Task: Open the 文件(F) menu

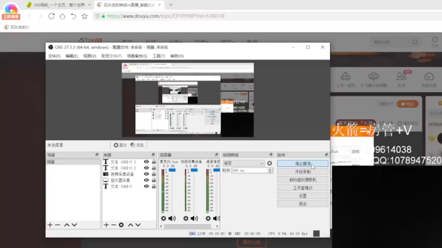Action: [54, 56]
